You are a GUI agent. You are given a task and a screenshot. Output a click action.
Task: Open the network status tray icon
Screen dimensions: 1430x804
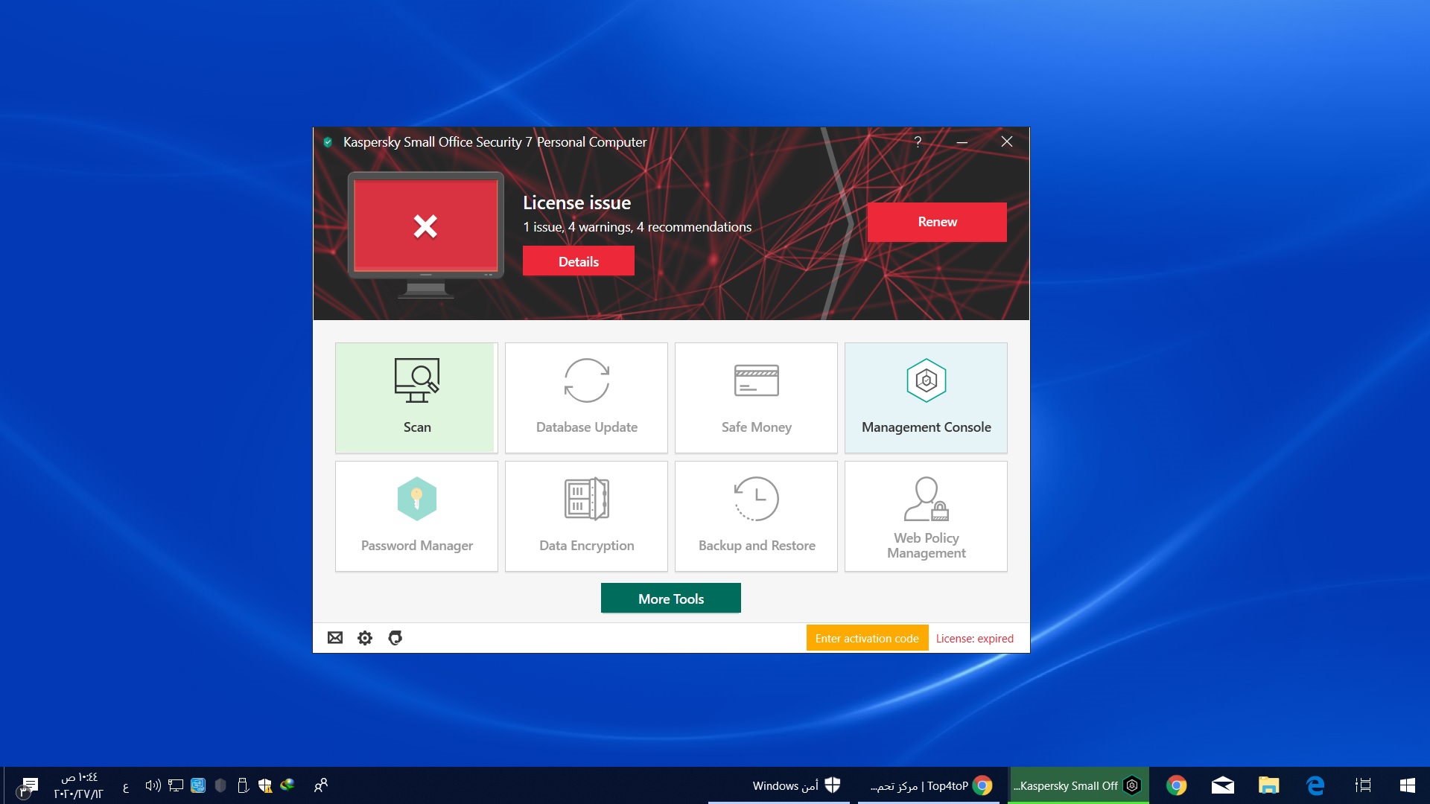(176, 785)
